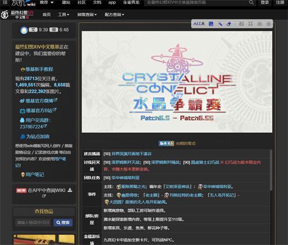Expand the 推荐 dropdown
Image resolution: width=288 pixels, height=245 pixels.
[x=47, y=2]
